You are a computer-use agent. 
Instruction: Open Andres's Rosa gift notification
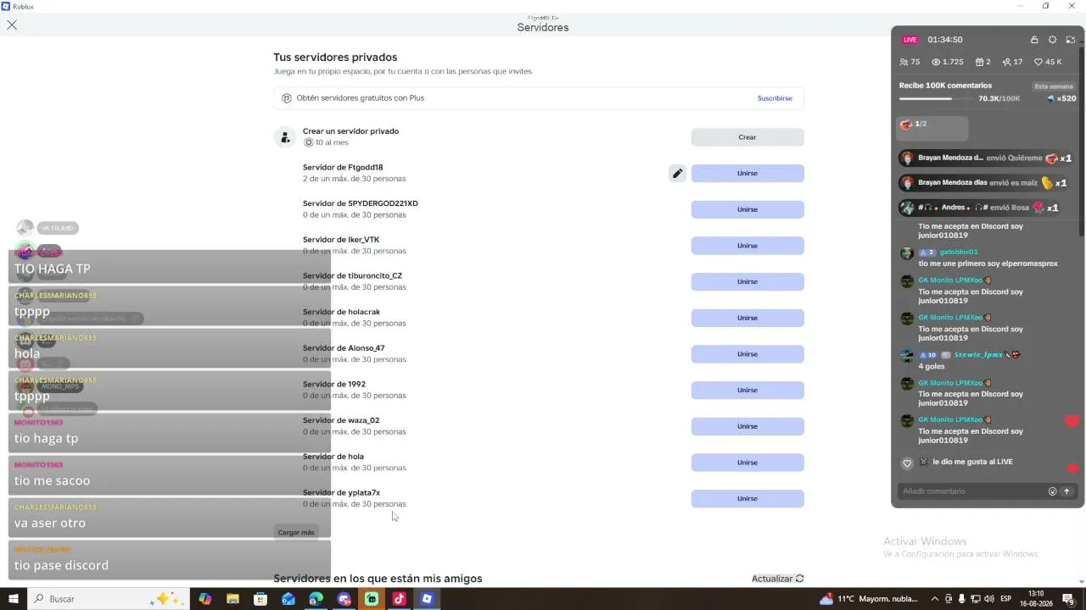(x=979, y=208)
